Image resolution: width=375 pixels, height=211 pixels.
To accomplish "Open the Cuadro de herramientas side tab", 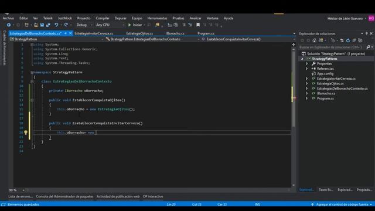I will click(x=4, y=47).
